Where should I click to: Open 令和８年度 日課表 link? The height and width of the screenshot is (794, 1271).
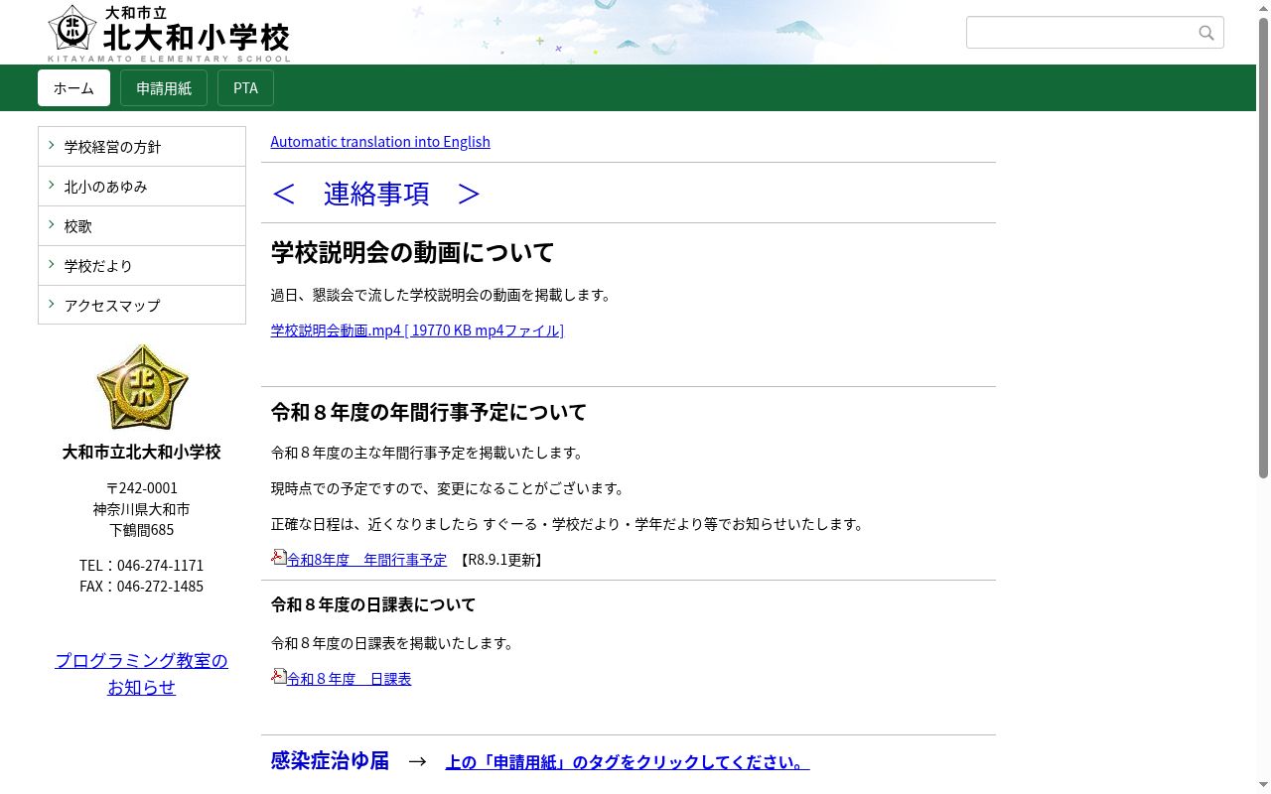click(x=349, y=679)
